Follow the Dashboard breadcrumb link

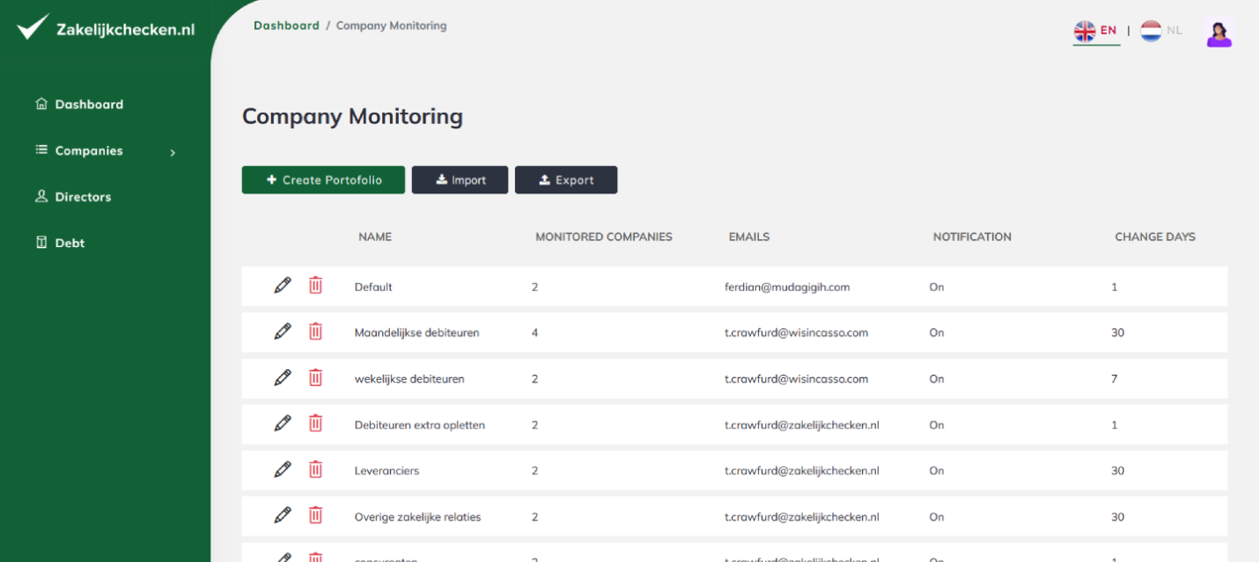286,26
